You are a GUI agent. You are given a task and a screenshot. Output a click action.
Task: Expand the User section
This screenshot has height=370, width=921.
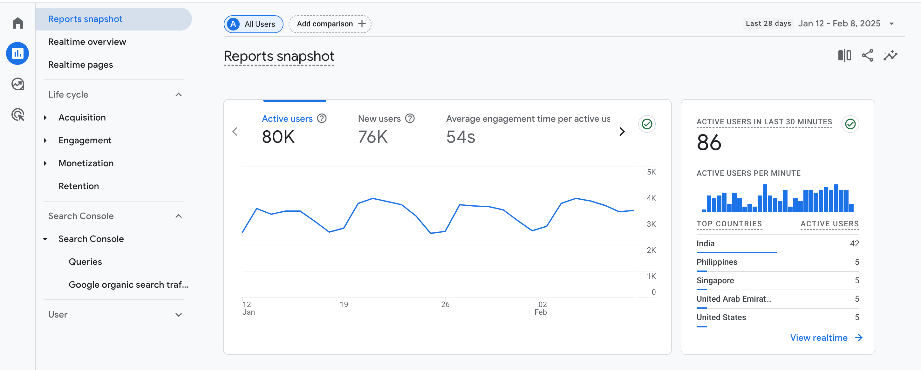coord(178,315)
